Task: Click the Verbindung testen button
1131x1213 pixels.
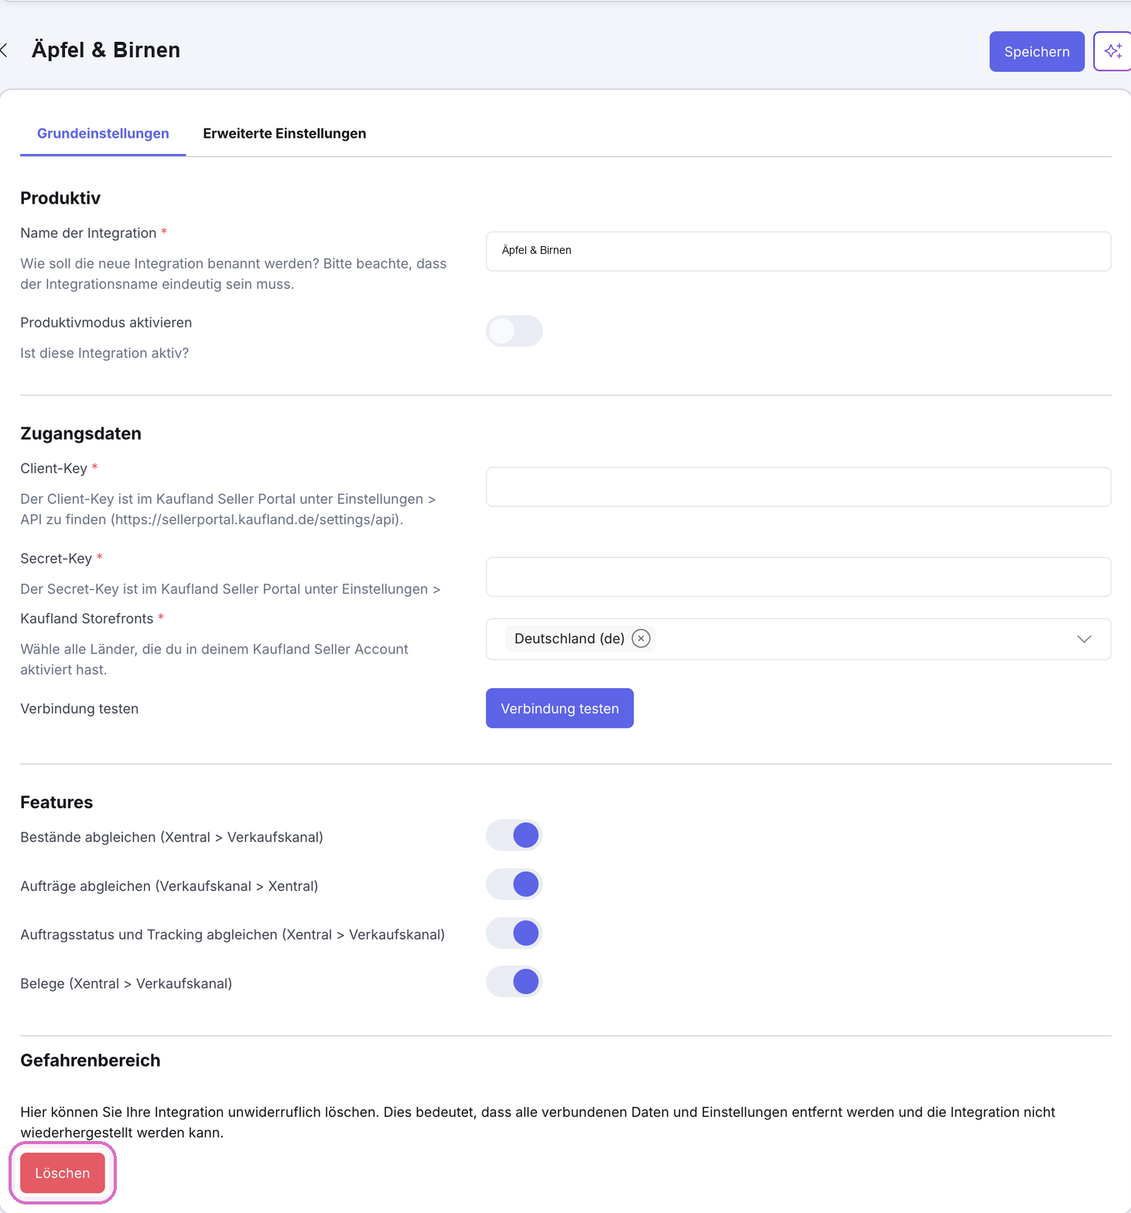Action: point(559,708)
